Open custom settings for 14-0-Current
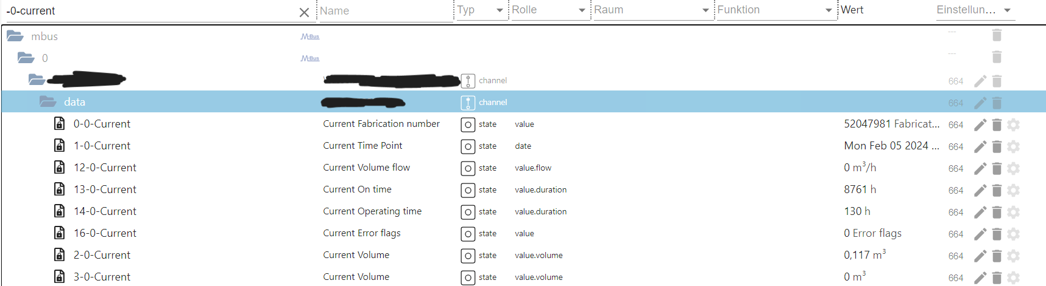 [1013, 213]
